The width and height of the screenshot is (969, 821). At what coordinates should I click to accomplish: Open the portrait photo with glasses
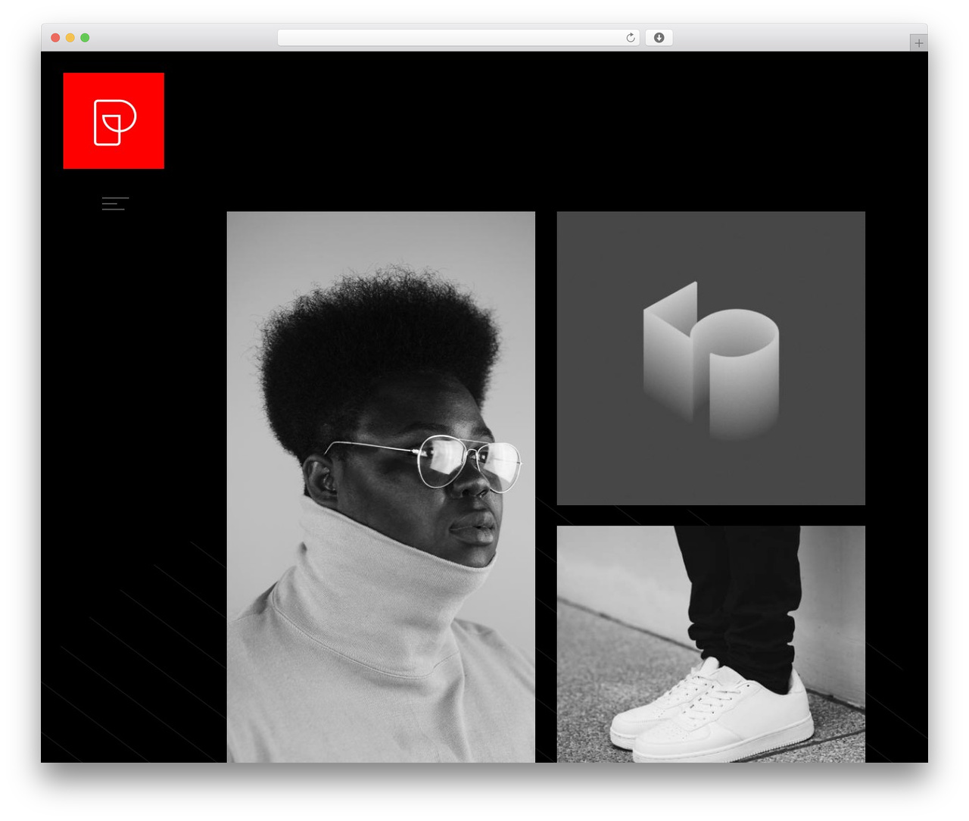[x=381, y=487]
